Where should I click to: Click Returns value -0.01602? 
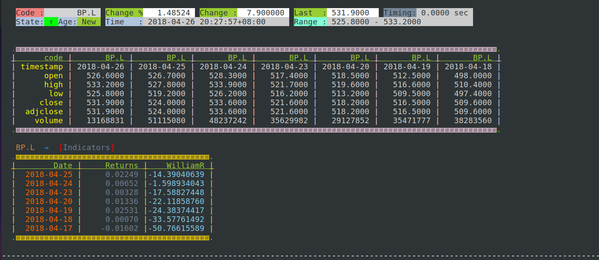tap(120, 228)
